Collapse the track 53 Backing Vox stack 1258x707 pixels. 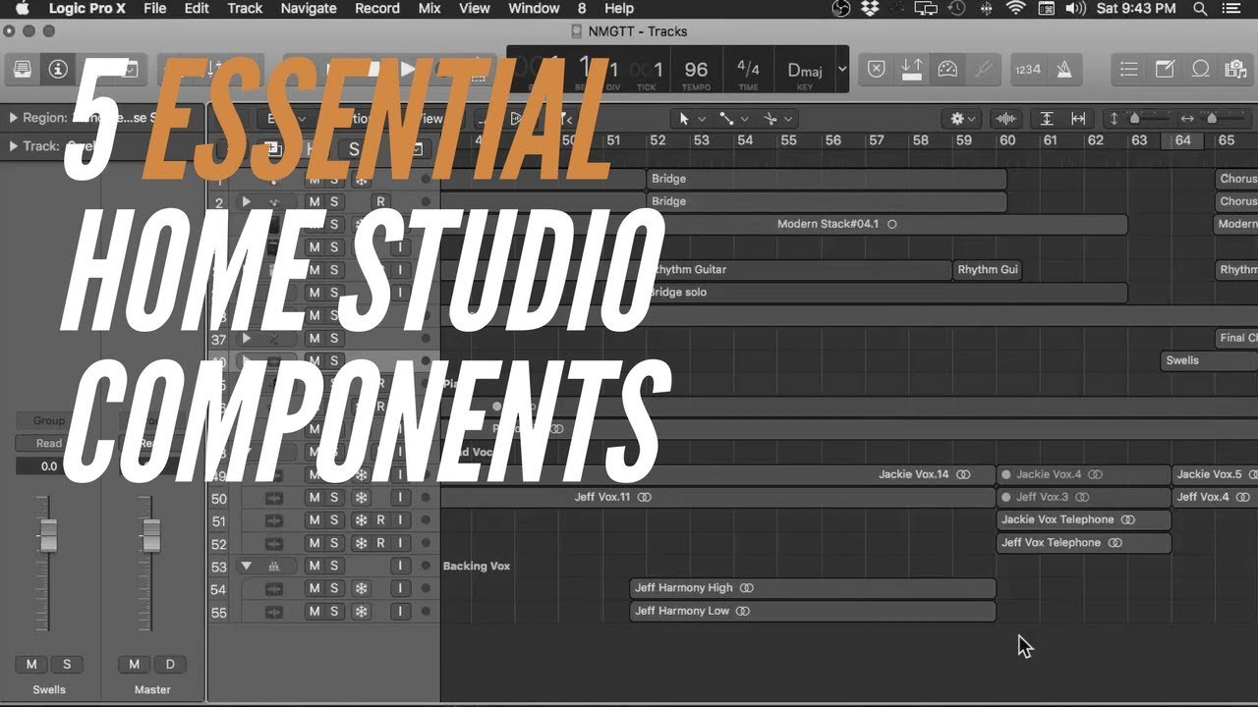246,566
